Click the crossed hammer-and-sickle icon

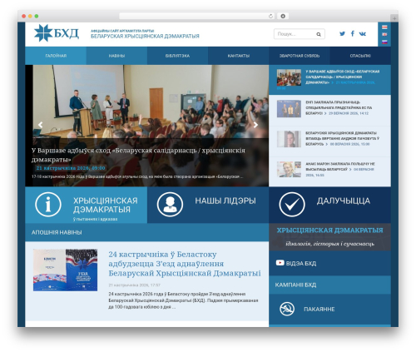click(x=287, y=309)
